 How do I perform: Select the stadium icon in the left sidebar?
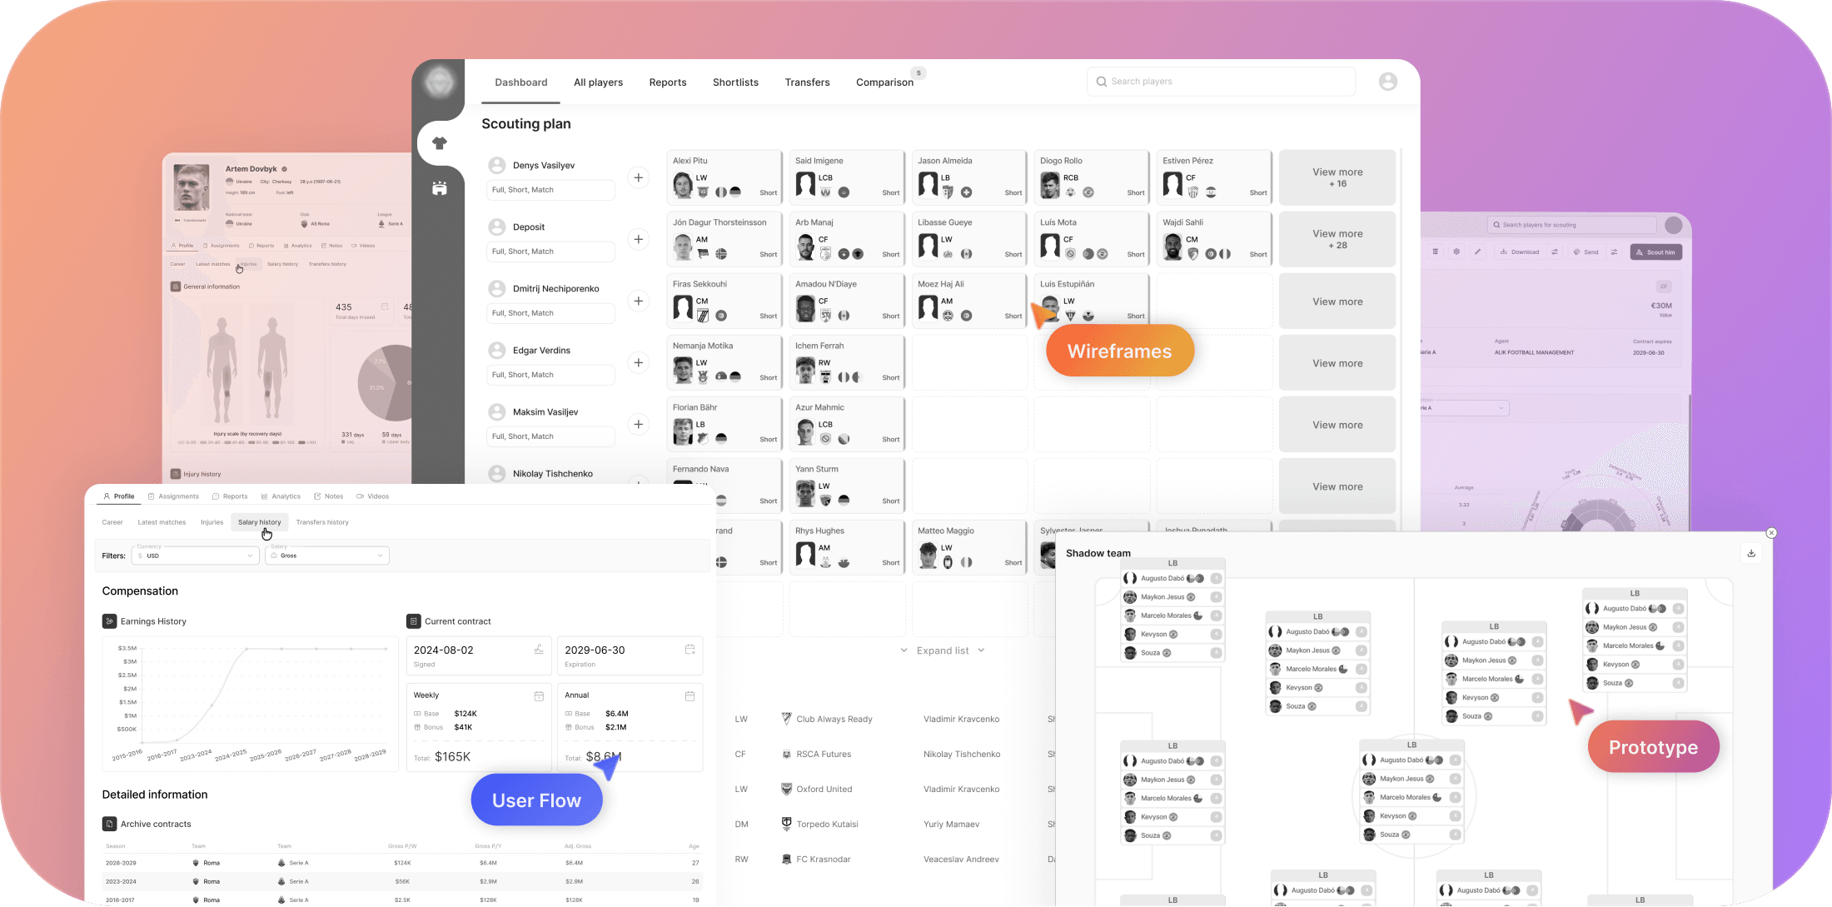(x=439, y=187)
